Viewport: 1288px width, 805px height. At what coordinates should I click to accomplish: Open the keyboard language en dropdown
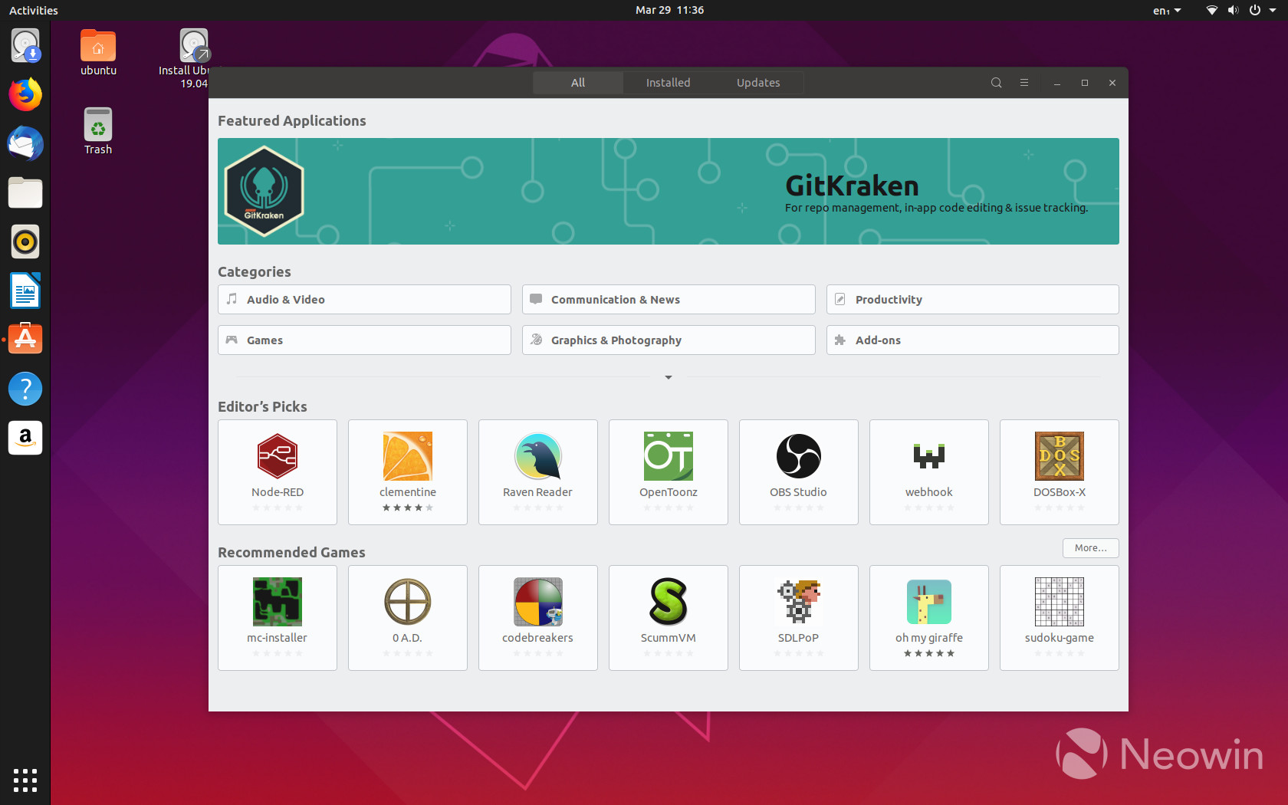1167,11
